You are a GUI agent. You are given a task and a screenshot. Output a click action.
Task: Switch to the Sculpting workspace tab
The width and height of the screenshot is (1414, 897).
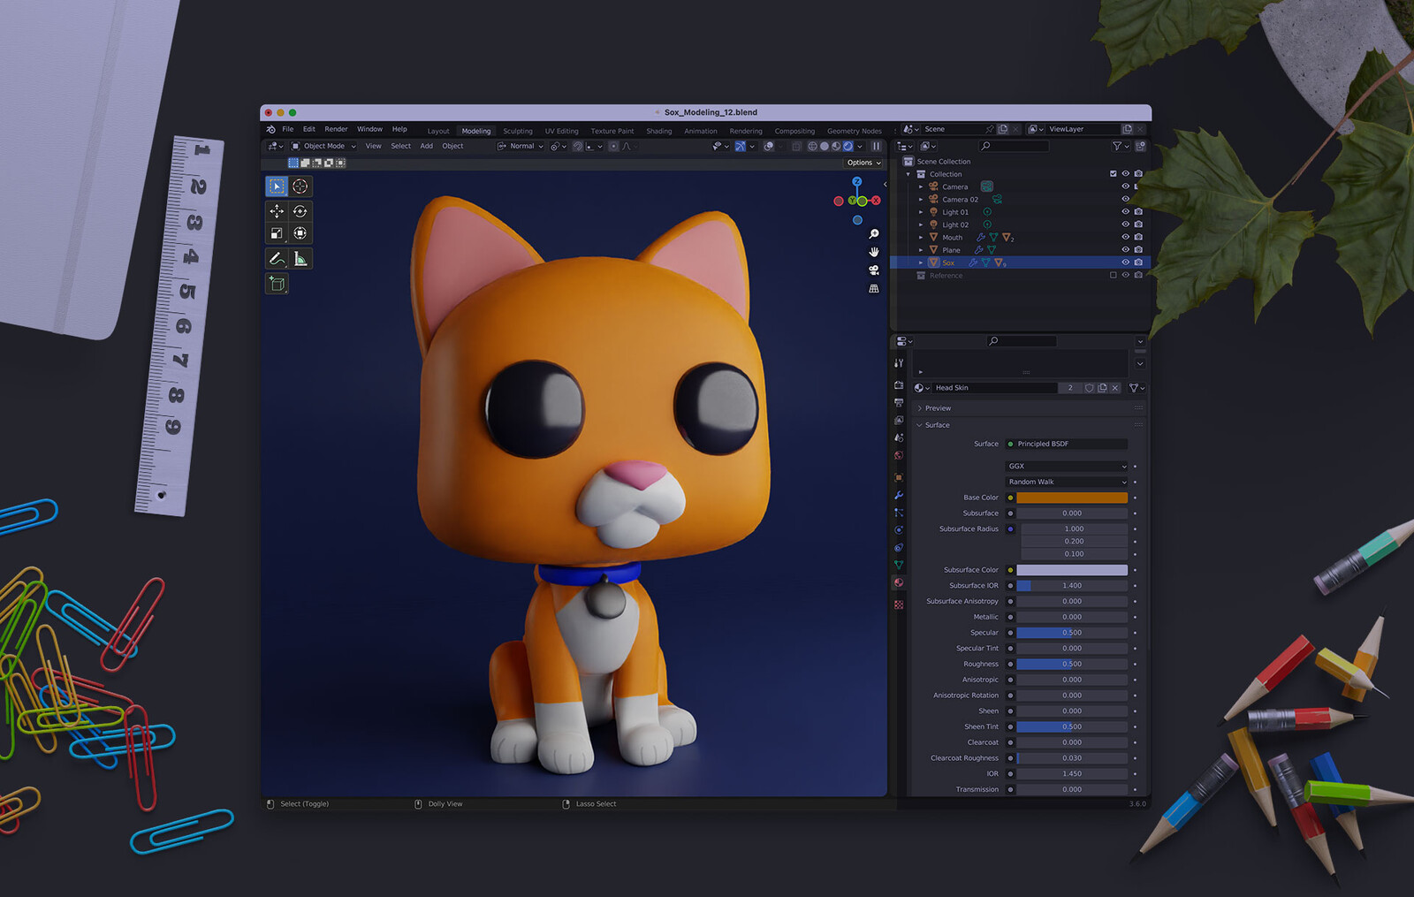518,131
